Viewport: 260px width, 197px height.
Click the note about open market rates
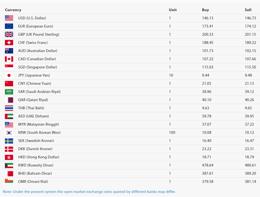89,191
